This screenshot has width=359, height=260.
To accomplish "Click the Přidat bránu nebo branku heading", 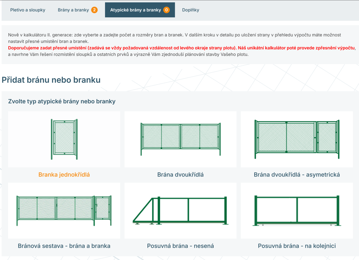I will tap(51, 80).
